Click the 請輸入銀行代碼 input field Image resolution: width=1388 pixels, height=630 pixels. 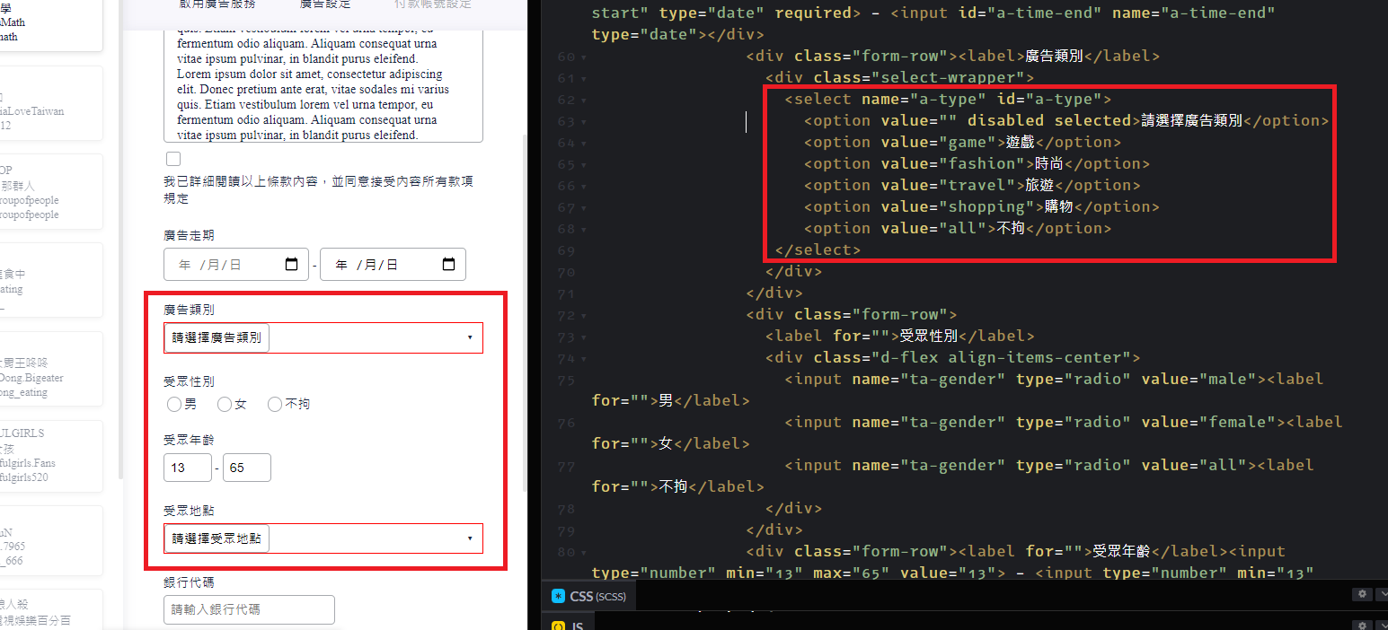249,609
